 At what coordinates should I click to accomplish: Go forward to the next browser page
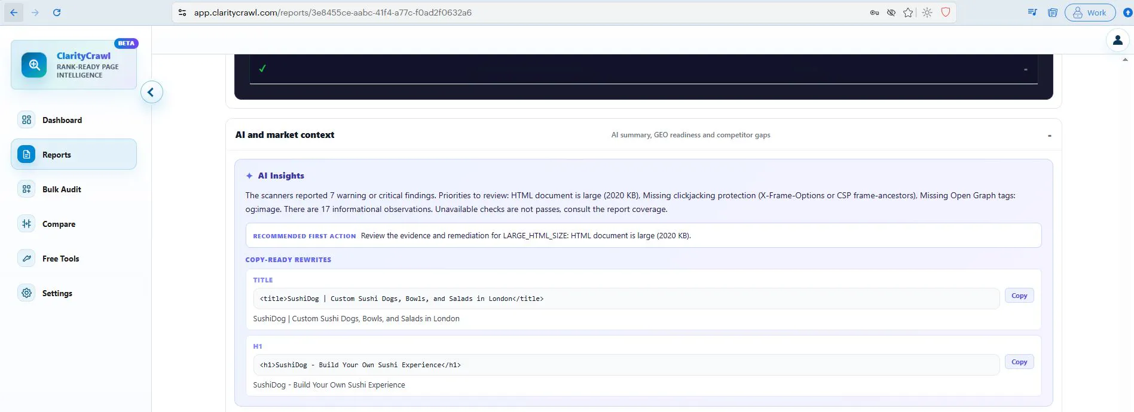(35, 13)
